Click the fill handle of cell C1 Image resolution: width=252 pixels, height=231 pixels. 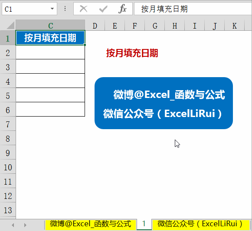pyautogui.click(x=85, y=45)
